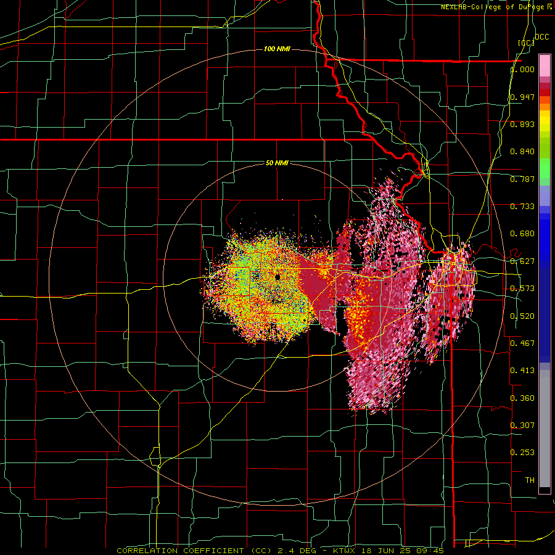
Task: Click the 0.467 value on the color scale
Action: coord(522,343)
